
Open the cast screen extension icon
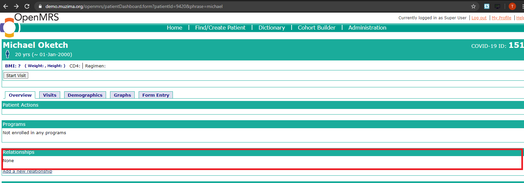[x=497, y=6]
